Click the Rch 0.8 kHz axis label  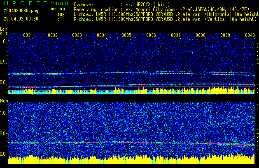[x=4, y=154]
